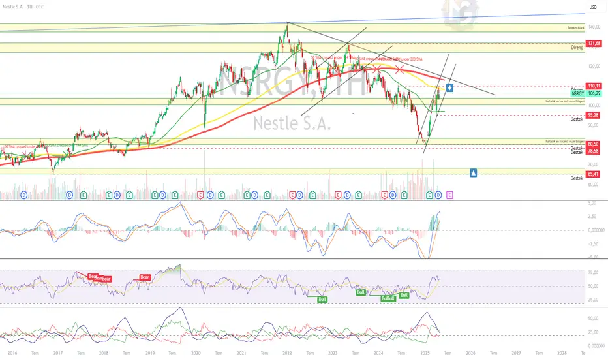Click the 2020 label on the time axis
608x359 pixels.
pos(196,353)
